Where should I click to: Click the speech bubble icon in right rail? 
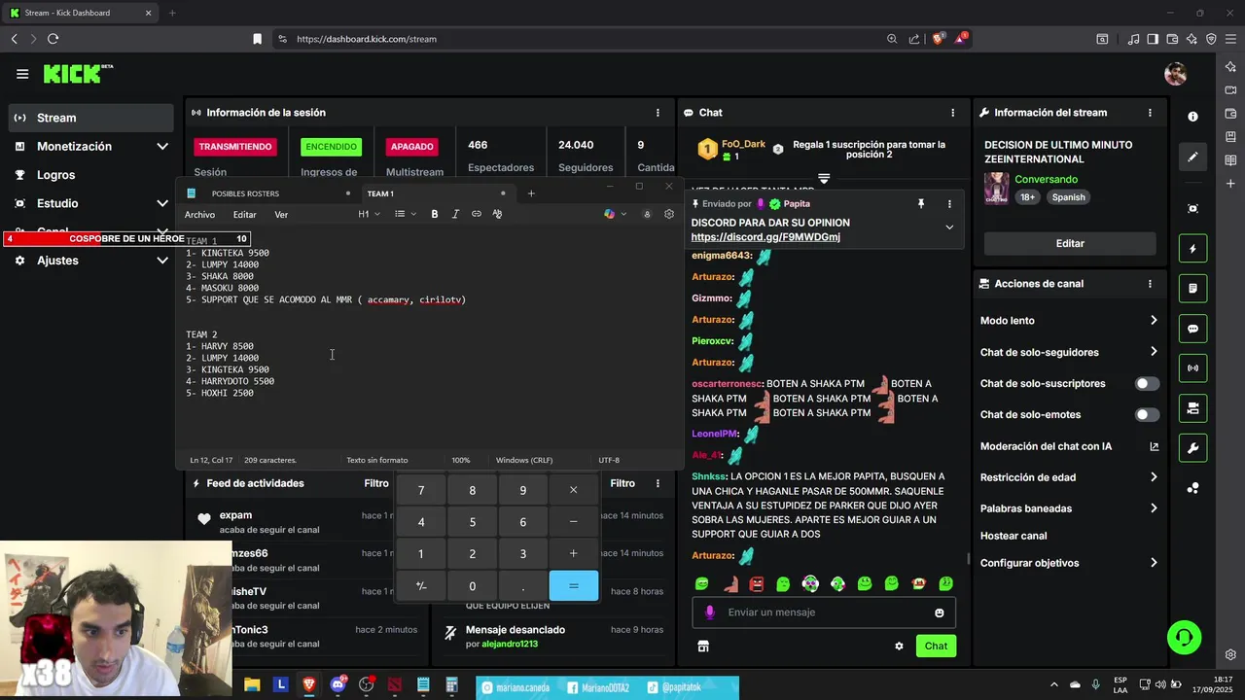1193,329
